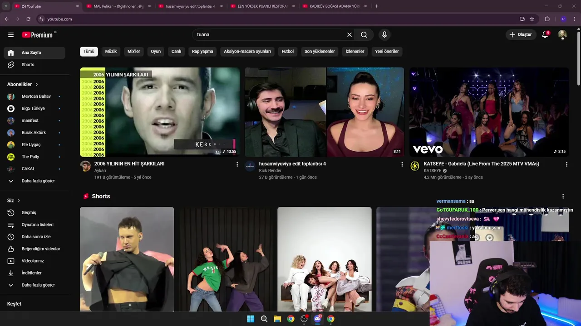Open Chrome extensions puzzle icon

coord(547,19)
